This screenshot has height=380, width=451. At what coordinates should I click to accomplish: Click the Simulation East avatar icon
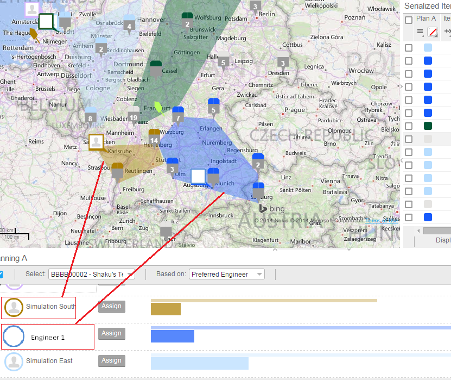(13, 361)
